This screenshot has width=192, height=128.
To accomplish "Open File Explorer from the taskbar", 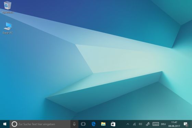I will (103, 124).
